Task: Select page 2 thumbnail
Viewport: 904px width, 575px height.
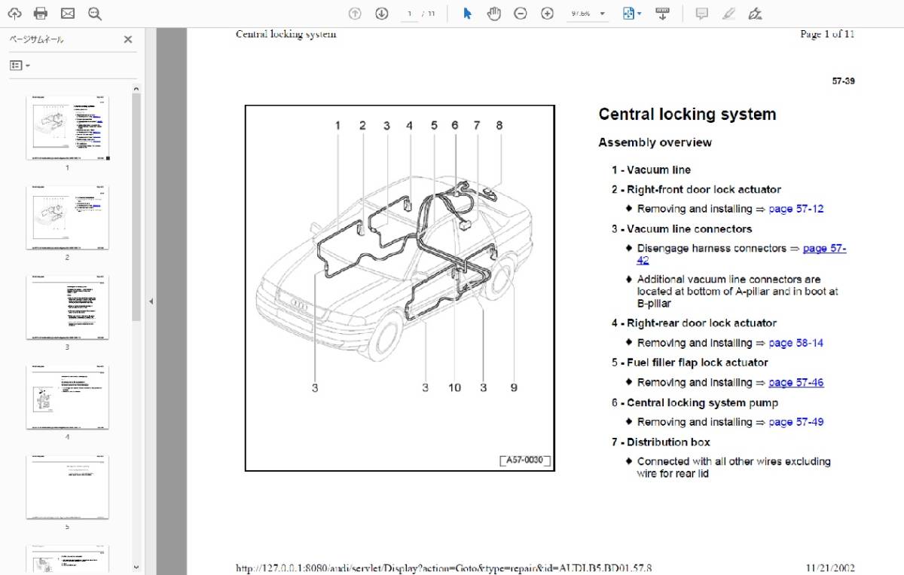Action: coord(67,218)
